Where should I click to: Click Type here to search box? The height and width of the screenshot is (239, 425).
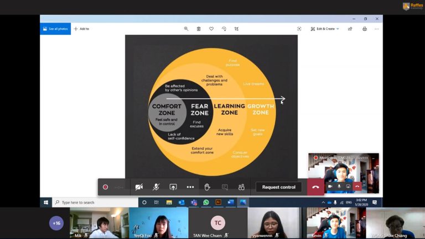pos(94,203)
